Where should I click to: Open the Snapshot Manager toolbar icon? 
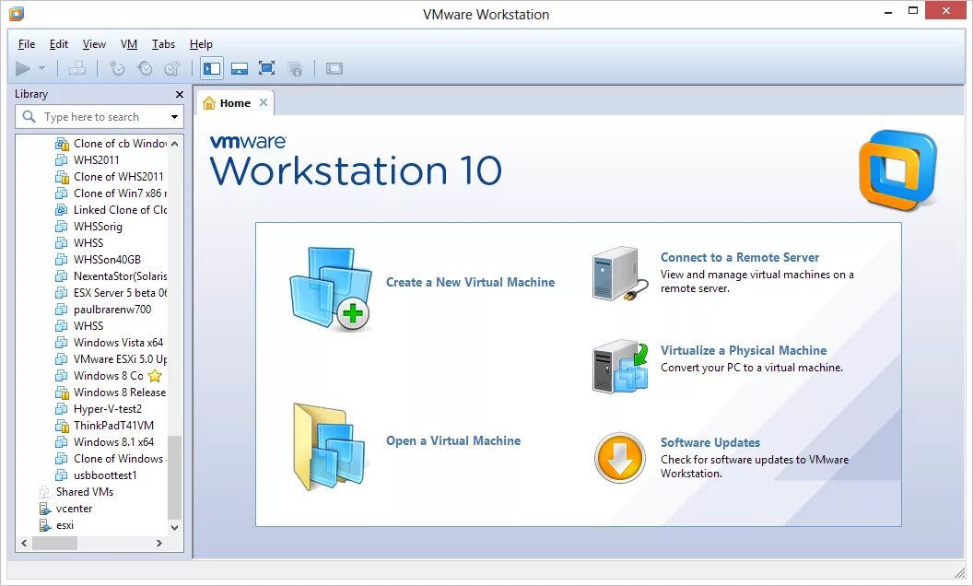(x=172, y=68)
